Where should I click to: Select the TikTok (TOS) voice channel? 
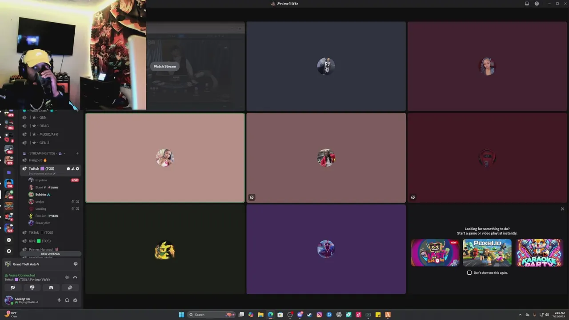[x=51, y=232]
